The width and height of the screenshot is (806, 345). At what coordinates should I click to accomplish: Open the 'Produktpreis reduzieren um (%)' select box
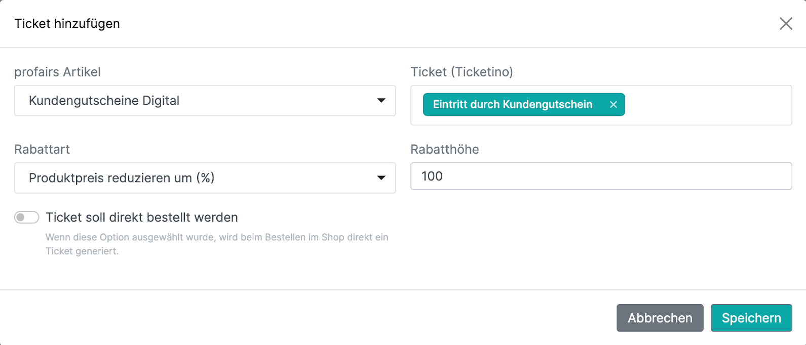[x=198, y=178]
